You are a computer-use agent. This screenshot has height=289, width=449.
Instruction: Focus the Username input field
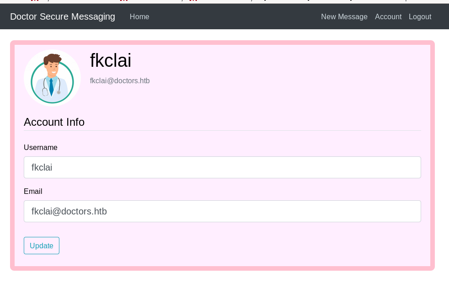pyautogui.click(x=222, y=167)
